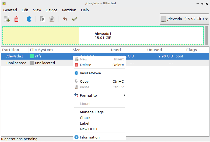Choose Label from the context menu
The width and height of the screenshot is (210, 142).
[99, 123]
